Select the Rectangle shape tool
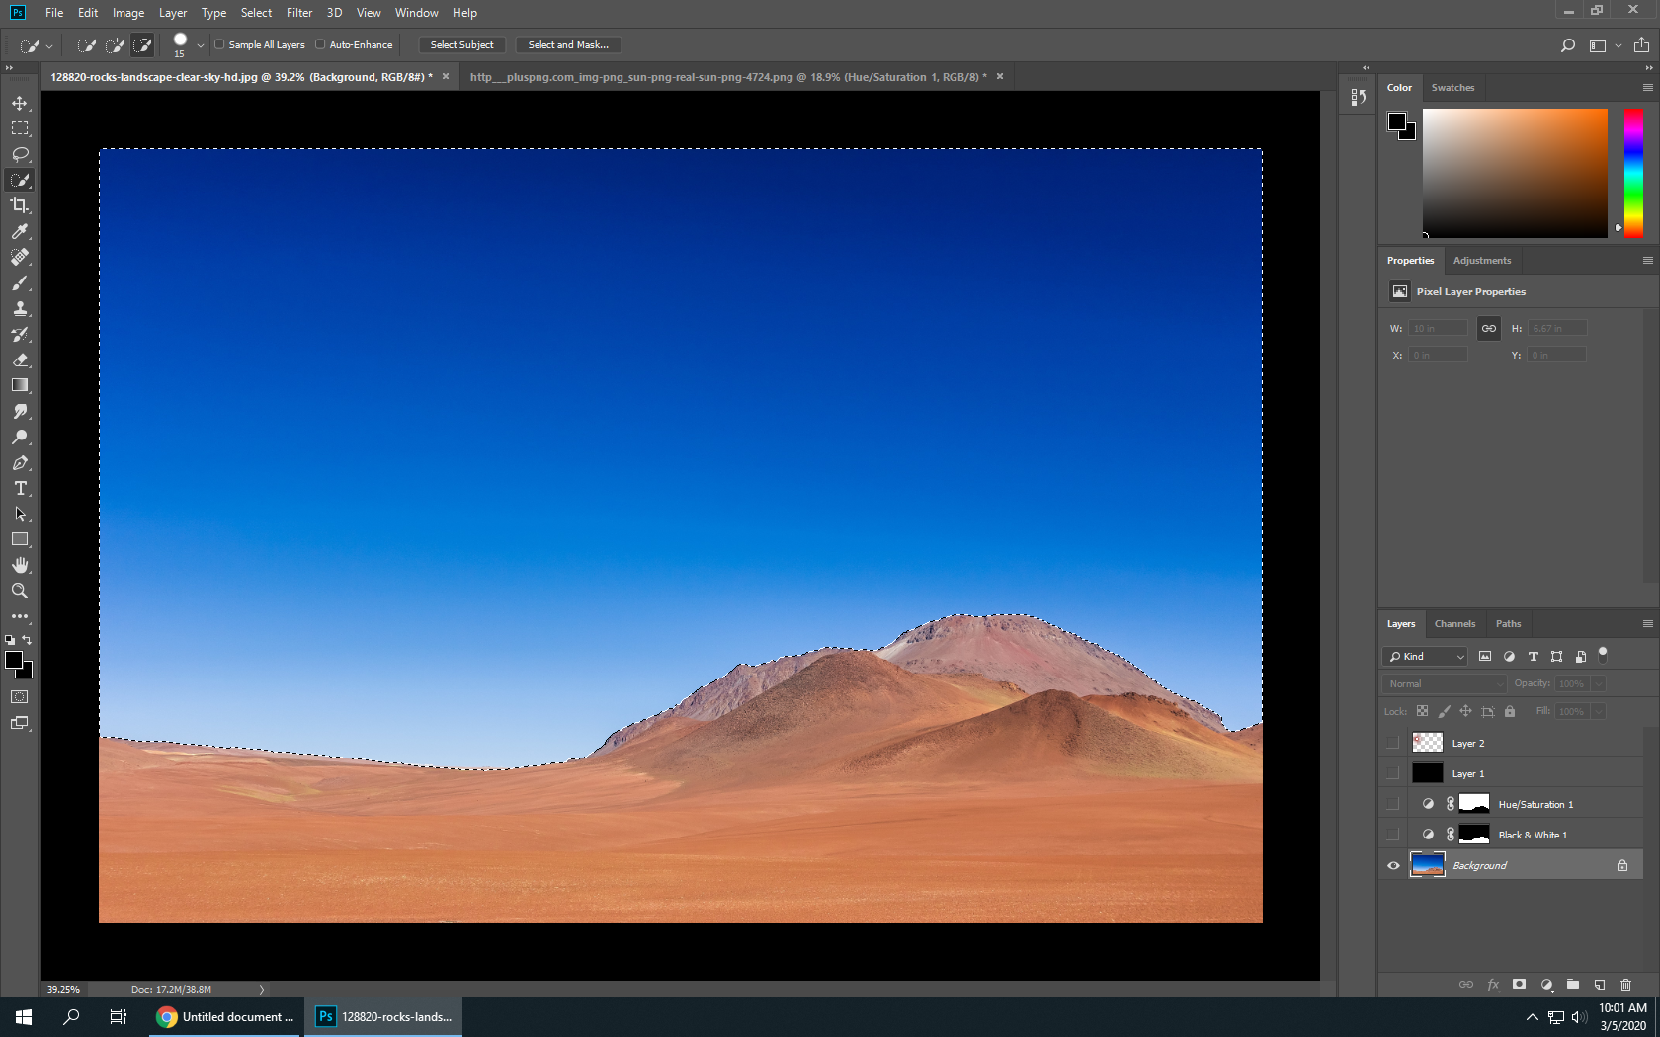The height and width of the screenshot is (1037, 1660). [x=20, y=539]
